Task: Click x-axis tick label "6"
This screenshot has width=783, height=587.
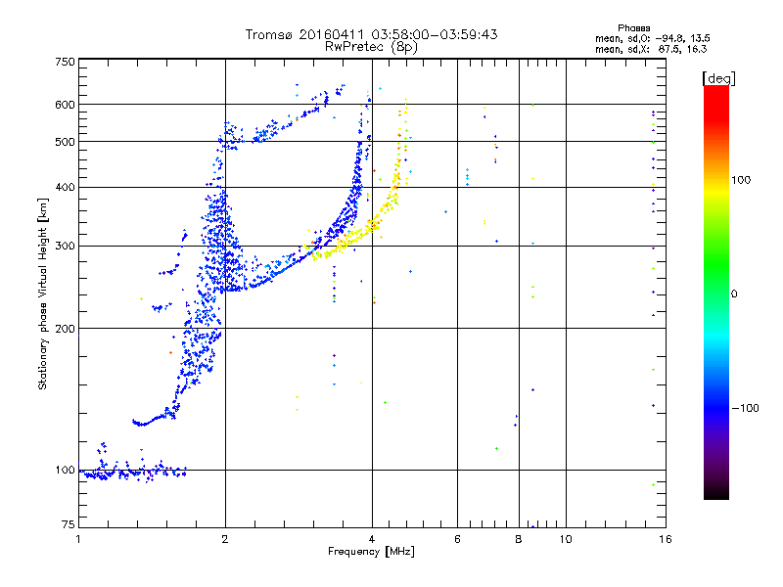Action: pyautogui.click(x=457, y=539)
